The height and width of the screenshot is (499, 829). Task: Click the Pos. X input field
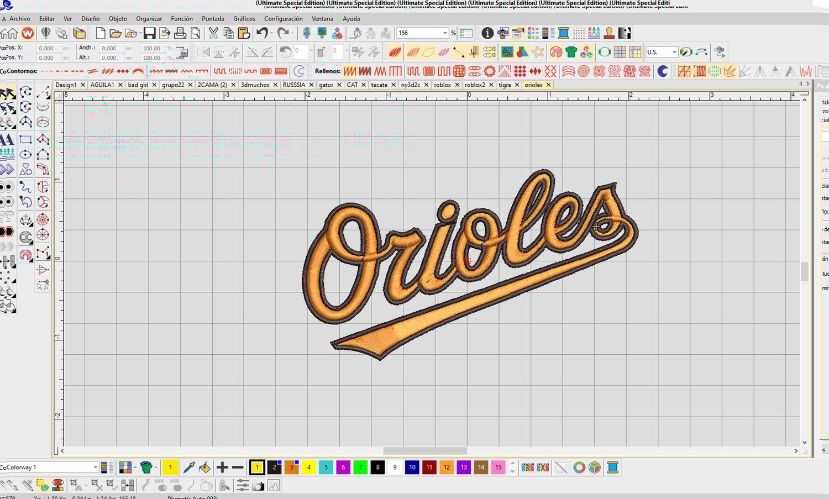click(49, 48)
